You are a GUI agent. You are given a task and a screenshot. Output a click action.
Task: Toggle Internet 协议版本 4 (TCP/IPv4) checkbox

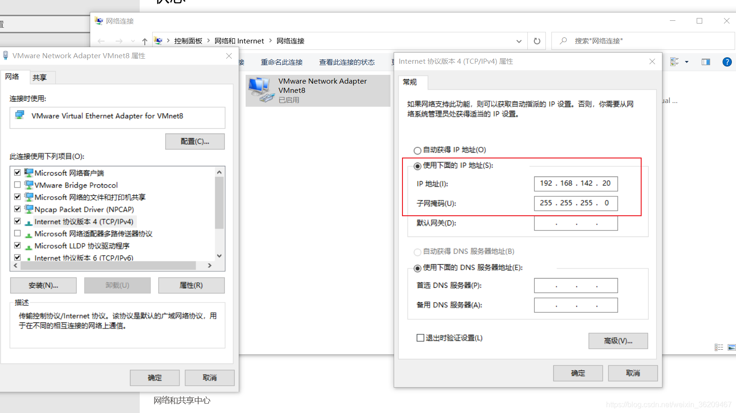pos(18,221)
